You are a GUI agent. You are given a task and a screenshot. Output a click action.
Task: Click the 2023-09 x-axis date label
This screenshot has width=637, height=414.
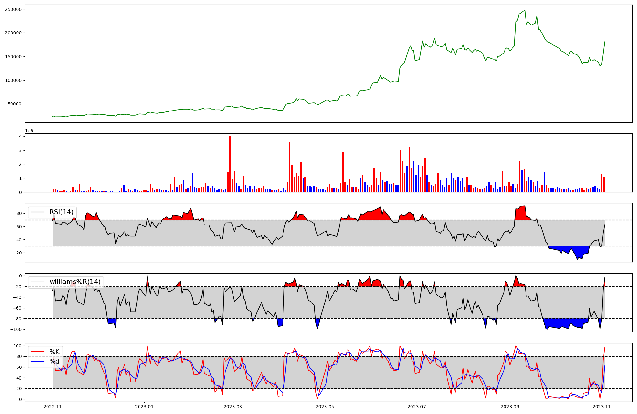tap(510, 407)
